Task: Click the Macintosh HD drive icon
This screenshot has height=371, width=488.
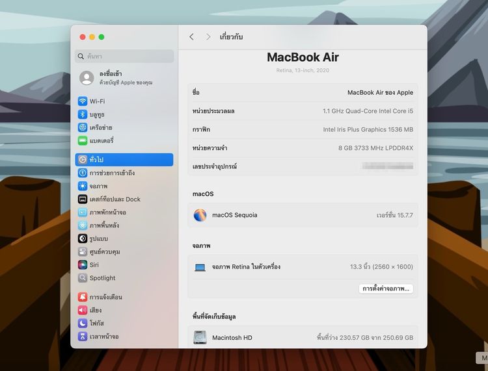Action: pyautogui.click(x=200, y=337)
